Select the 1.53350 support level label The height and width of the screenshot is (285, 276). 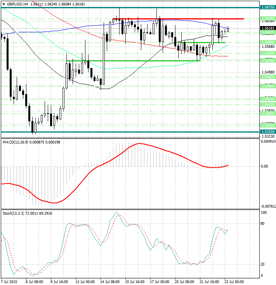click(x=268, y=131)
